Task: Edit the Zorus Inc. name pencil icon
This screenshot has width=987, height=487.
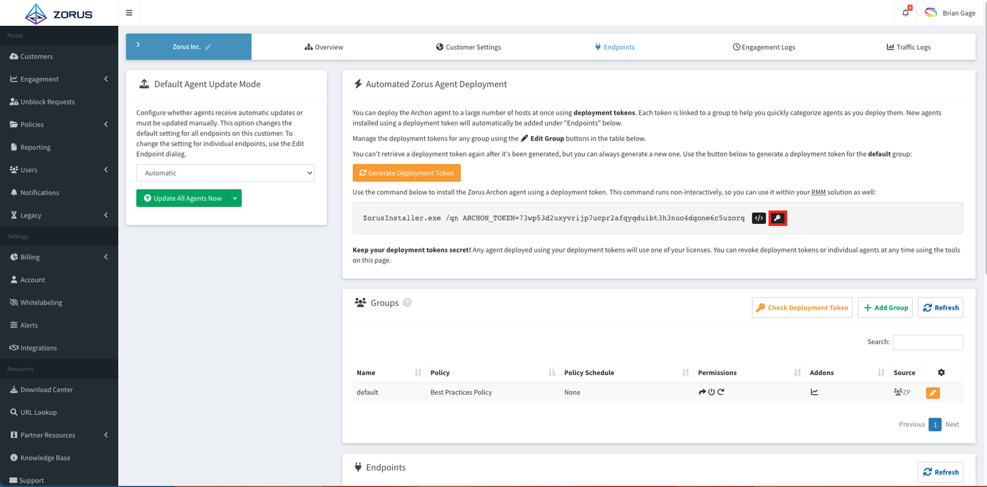Action: pyautogui.click(x=208, y=47)
